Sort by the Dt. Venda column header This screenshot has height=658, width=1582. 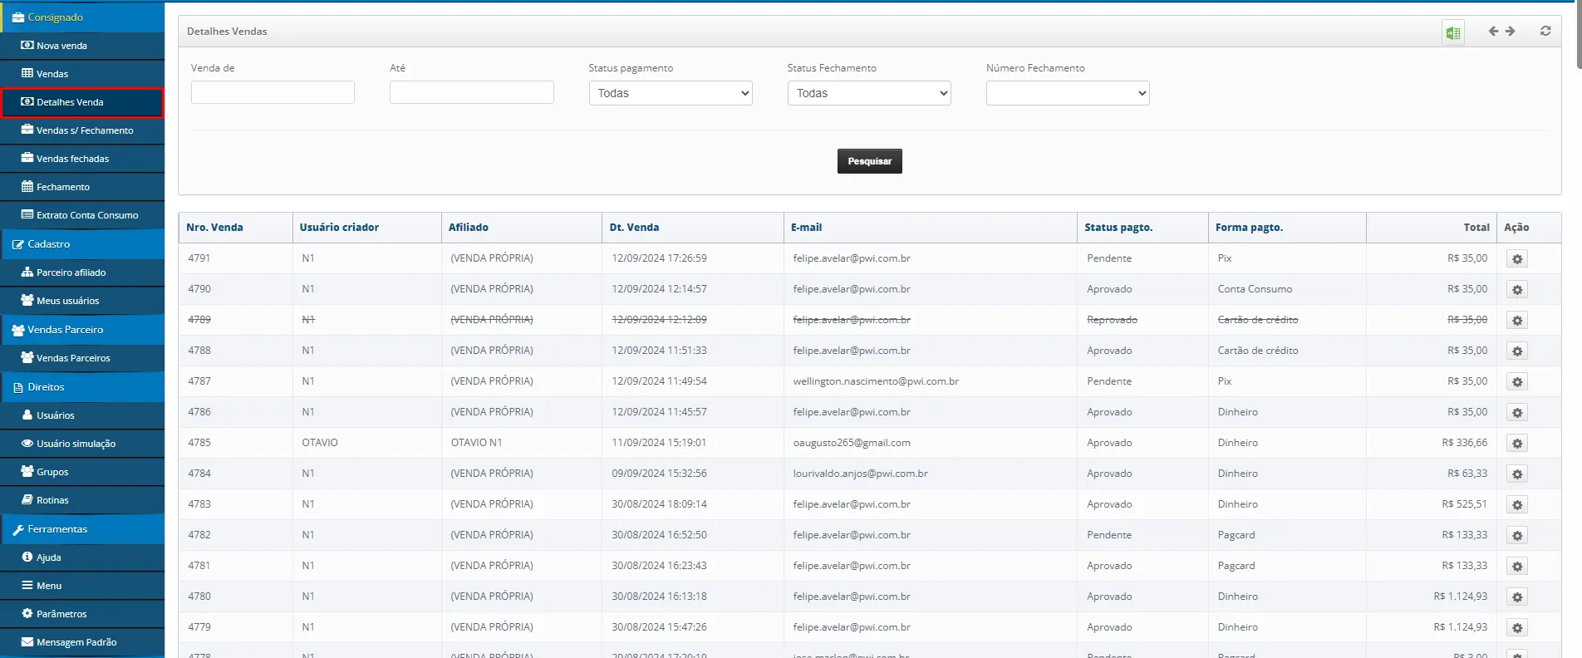[634, 228]
